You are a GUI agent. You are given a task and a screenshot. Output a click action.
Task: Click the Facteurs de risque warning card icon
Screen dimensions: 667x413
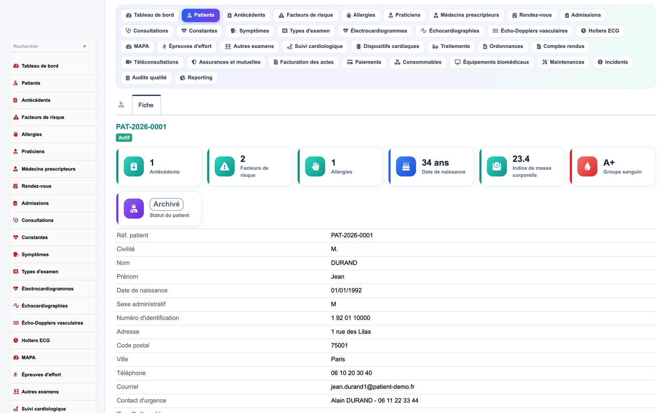click(225, 167)
